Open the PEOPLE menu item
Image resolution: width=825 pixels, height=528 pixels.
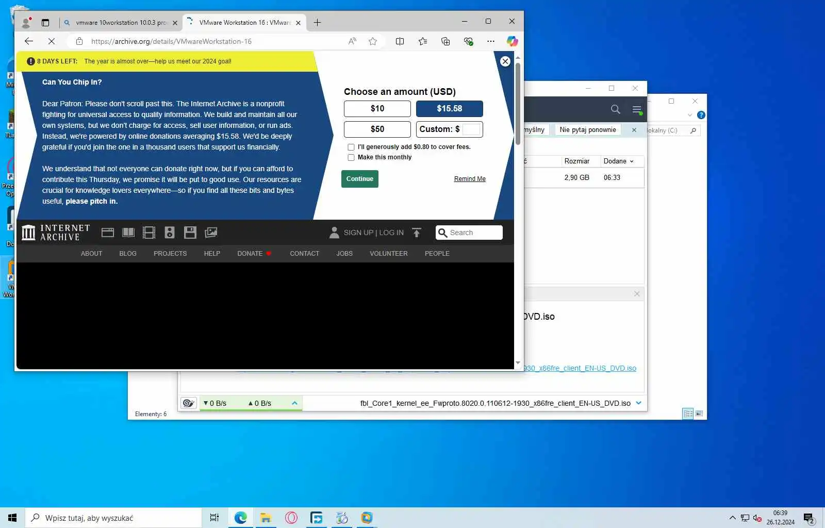coord(437,254)
